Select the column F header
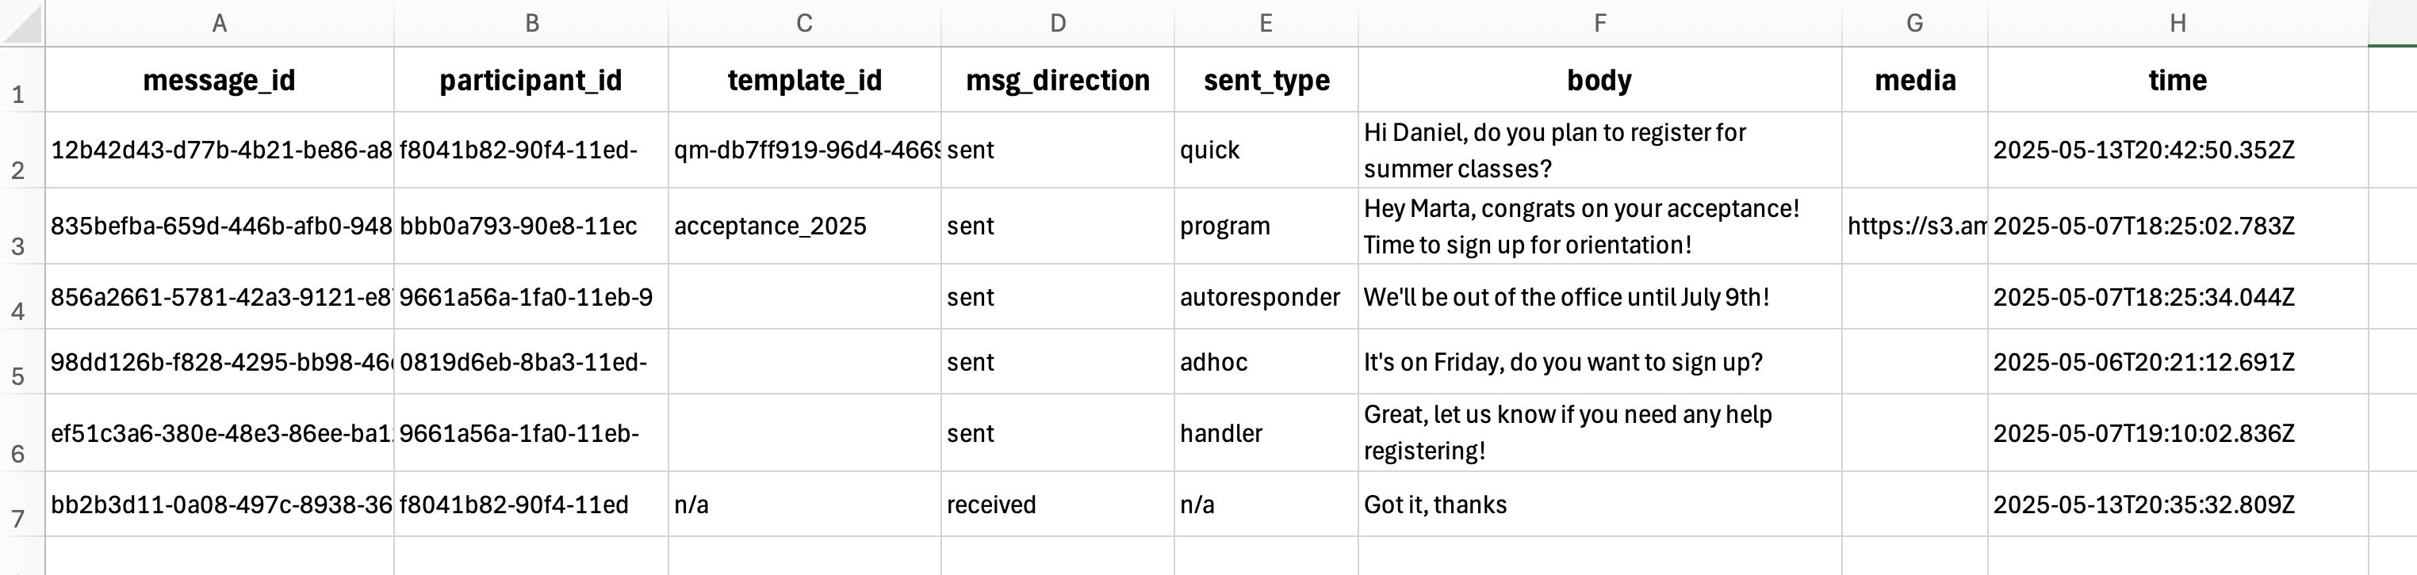This screenshot has height=575, width=2417. [1599, 24]
